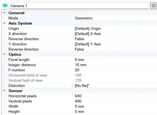Image resolution: width=157 pixels, height=115 pixels.
Task: Collapse the General section
Action: coord(4,13)
